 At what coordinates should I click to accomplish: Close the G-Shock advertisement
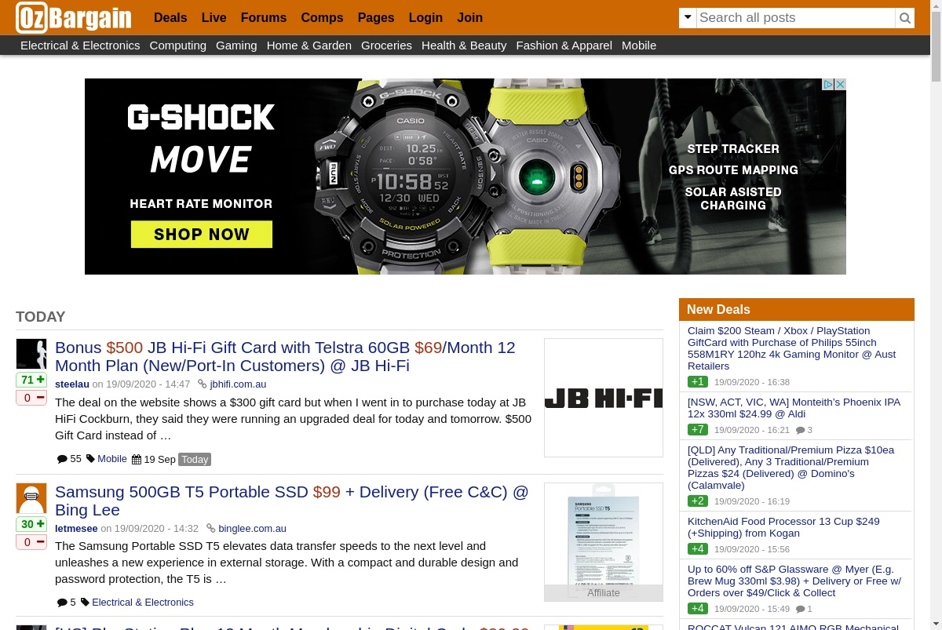[840, 84]
